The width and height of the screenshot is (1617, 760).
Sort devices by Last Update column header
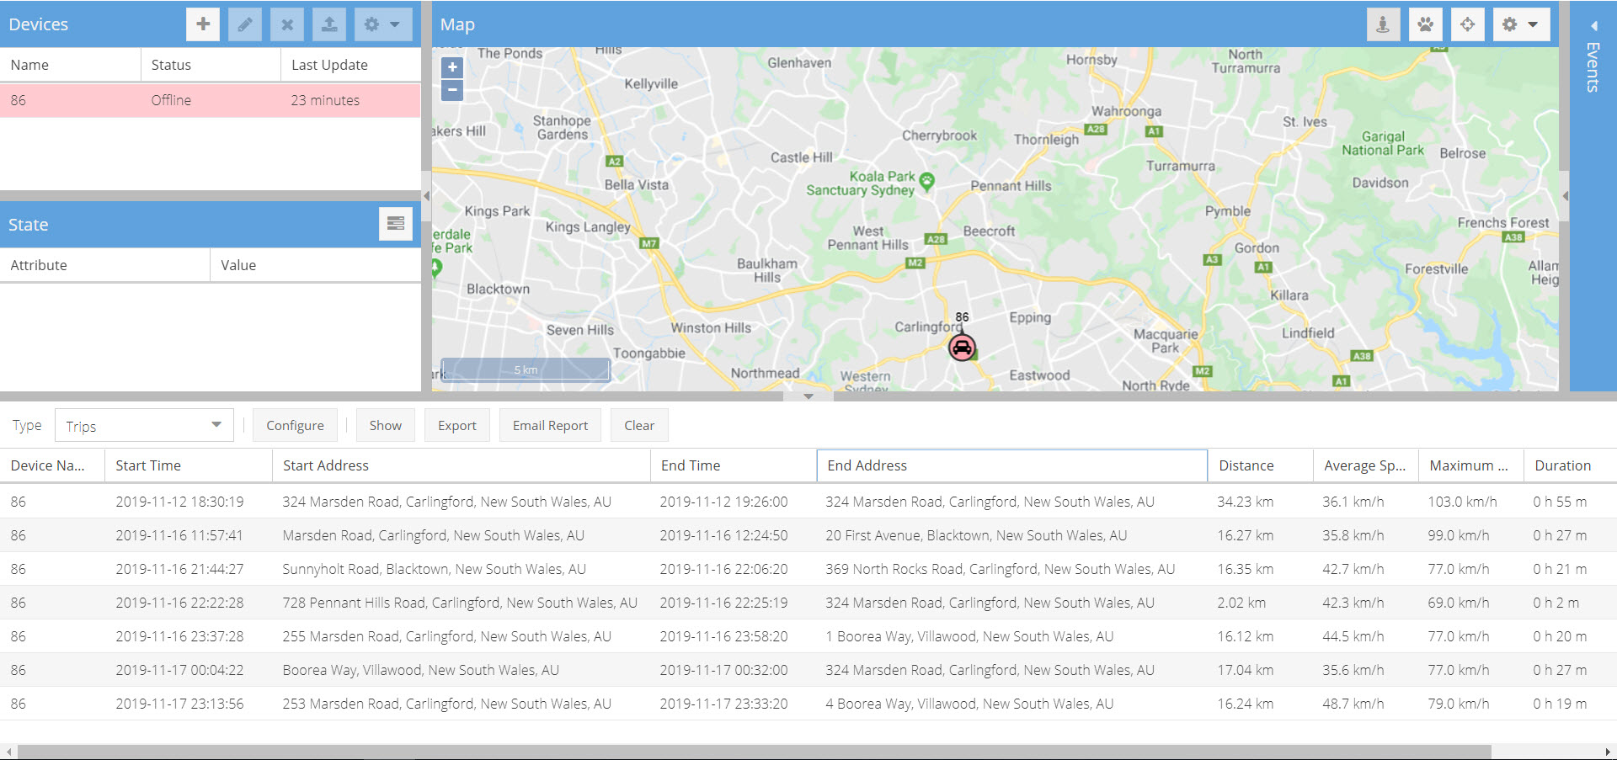pyautogui.click(x=350, y=65)
